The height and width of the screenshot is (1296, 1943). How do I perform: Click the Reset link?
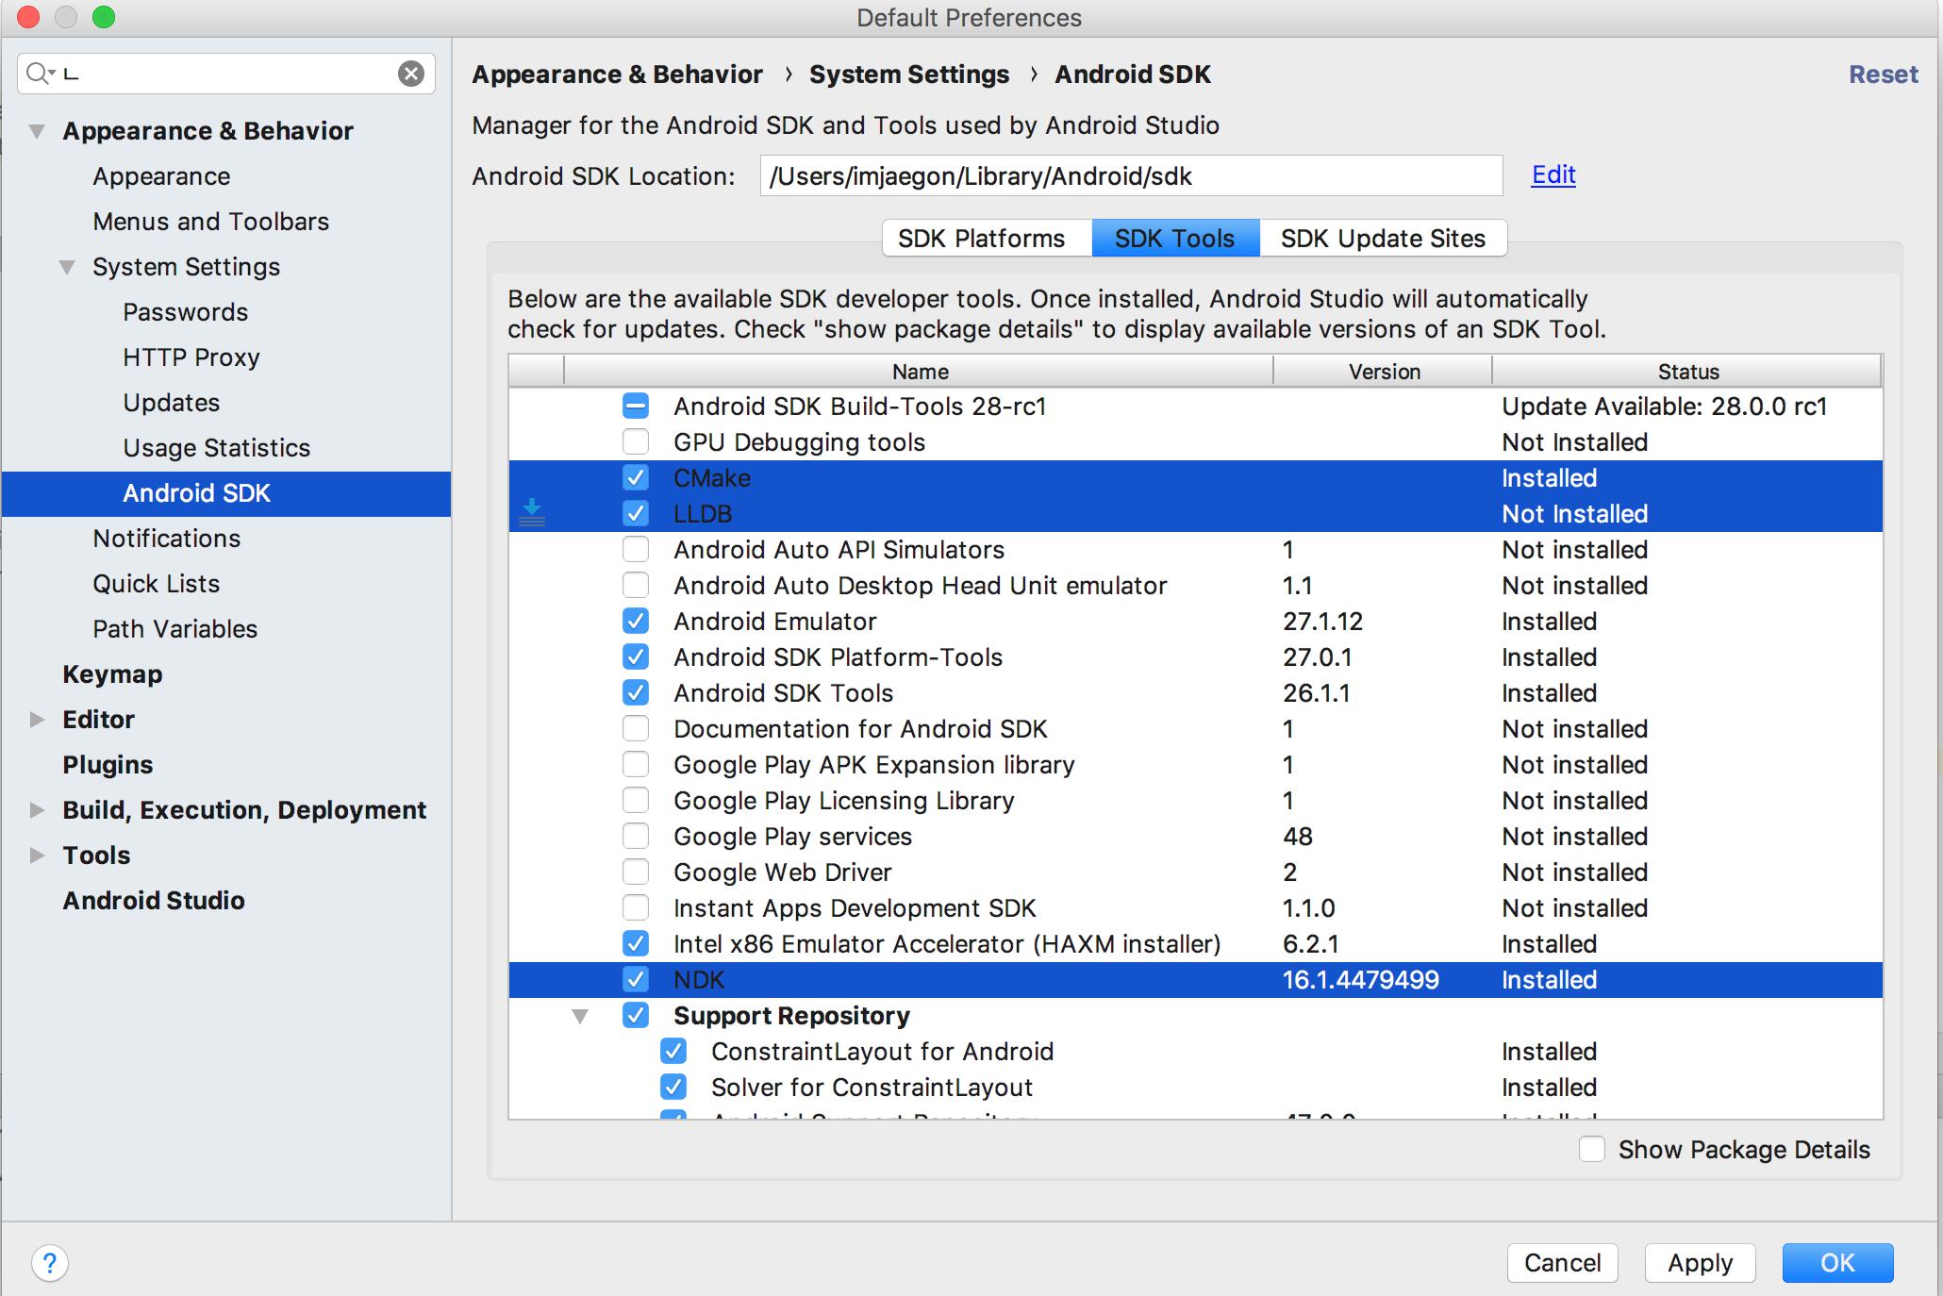pos(1883,75)
